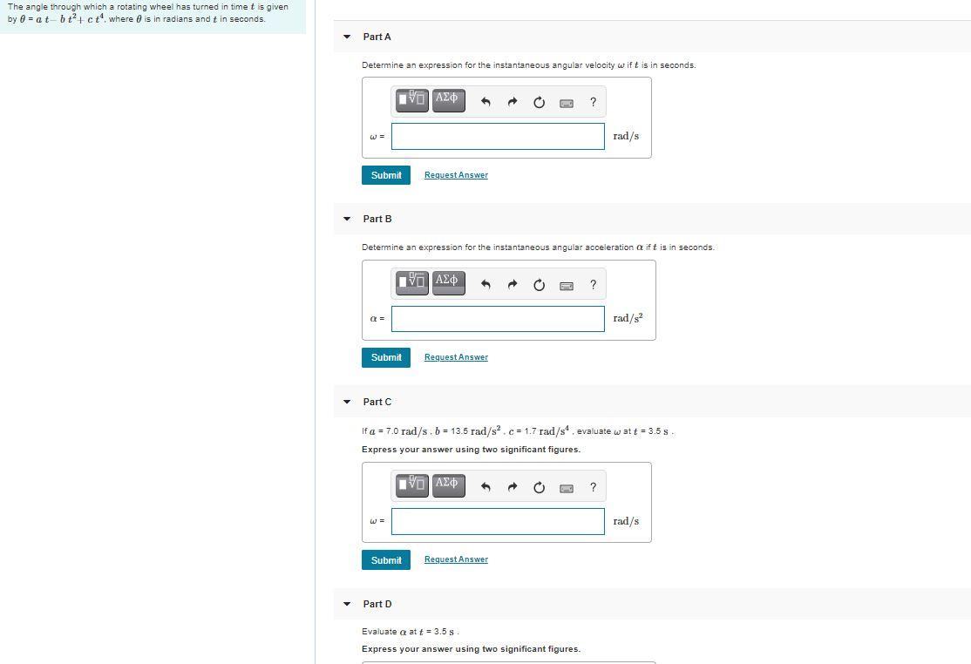Select the 'Part C' heading text
Image resolution: width=971 pixels, height=664 pixels.
(x=377, y=402)
